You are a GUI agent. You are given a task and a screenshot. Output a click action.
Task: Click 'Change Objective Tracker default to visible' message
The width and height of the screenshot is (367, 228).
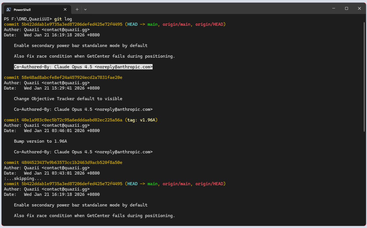[x=68, y=99]
